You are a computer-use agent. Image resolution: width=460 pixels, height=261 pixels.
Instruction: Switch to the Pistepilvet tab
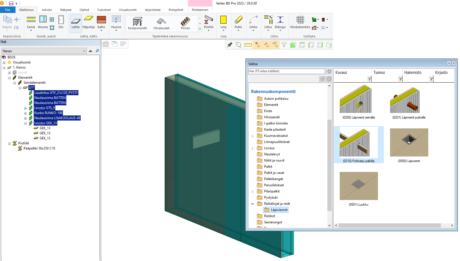(x=176, y=10)
